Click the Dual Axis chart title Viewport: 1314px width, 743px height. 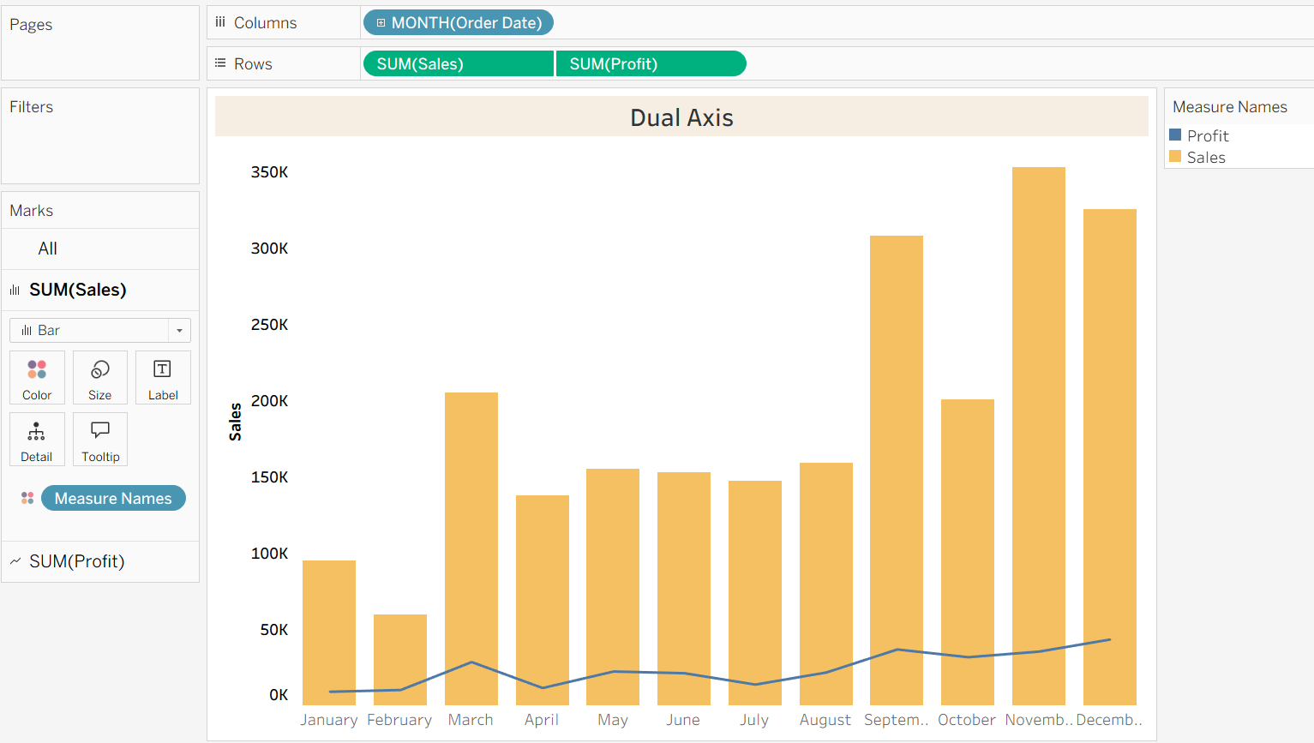(681, 117)
